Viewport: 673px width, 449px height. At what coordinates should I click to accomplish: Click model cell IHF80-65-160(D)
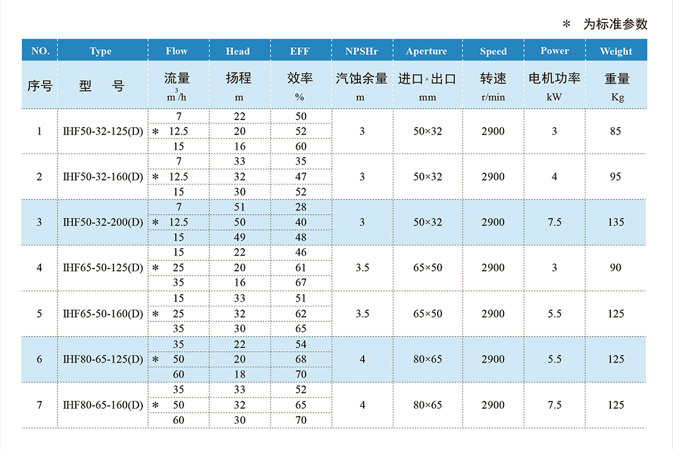click(x=103, y=405)
